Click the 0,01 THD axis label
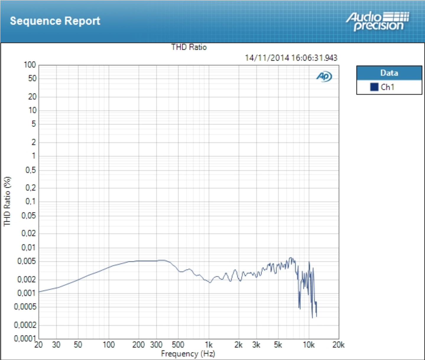 point(29,248)
